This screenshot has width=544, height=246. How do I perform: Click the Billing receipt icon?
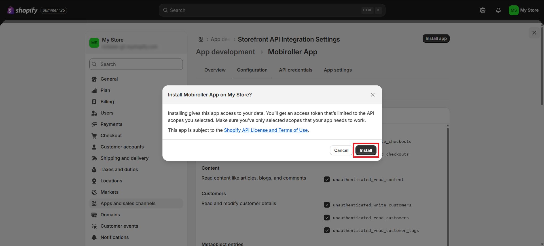pyautogui.click(x=94, y=102)
